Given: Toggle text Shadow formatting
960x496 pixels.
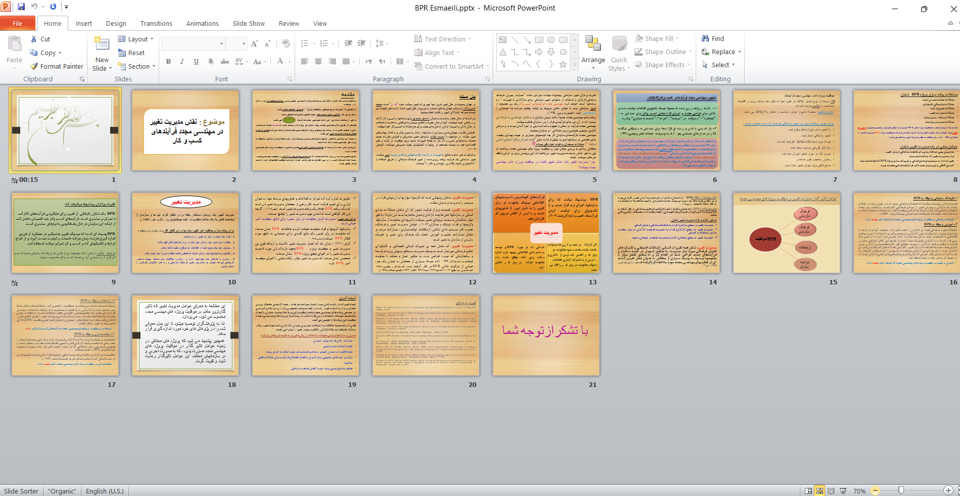Looking at the screenshot, I should (x=211, y=62).
